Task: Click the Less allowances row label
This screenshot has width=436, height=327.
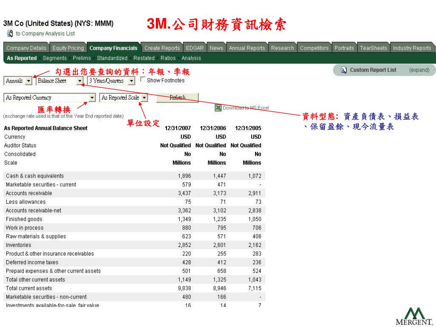Action: click(26, 202)
